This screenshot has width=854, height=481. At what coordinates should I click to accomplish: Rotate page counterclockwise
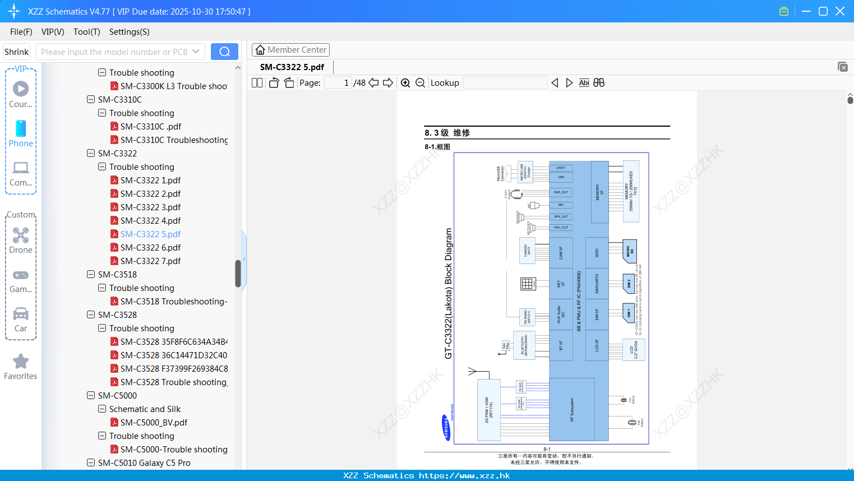click(x=274, y=82)
